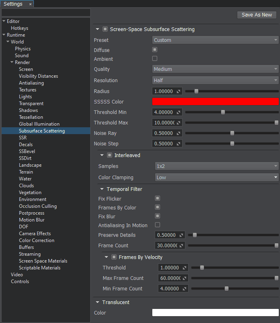Screen dimensions: 280x323
Task: Collapse the Render tree node
Action: [x=12, y=62]
